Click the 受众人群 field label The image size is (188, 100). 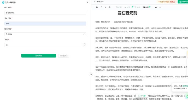pos(8,18)
